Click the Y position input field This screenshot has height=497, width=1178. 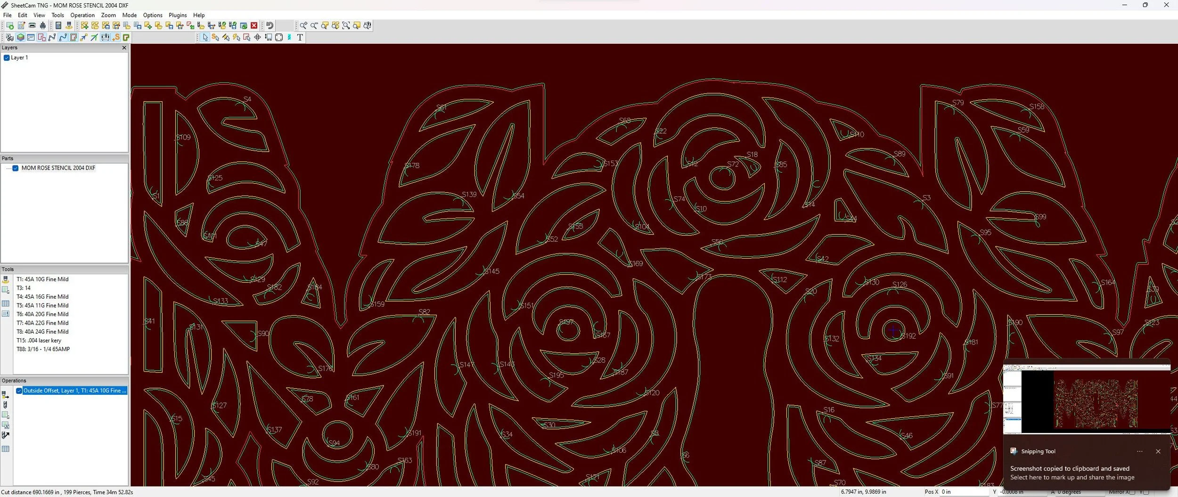(x=1022, y=492)
